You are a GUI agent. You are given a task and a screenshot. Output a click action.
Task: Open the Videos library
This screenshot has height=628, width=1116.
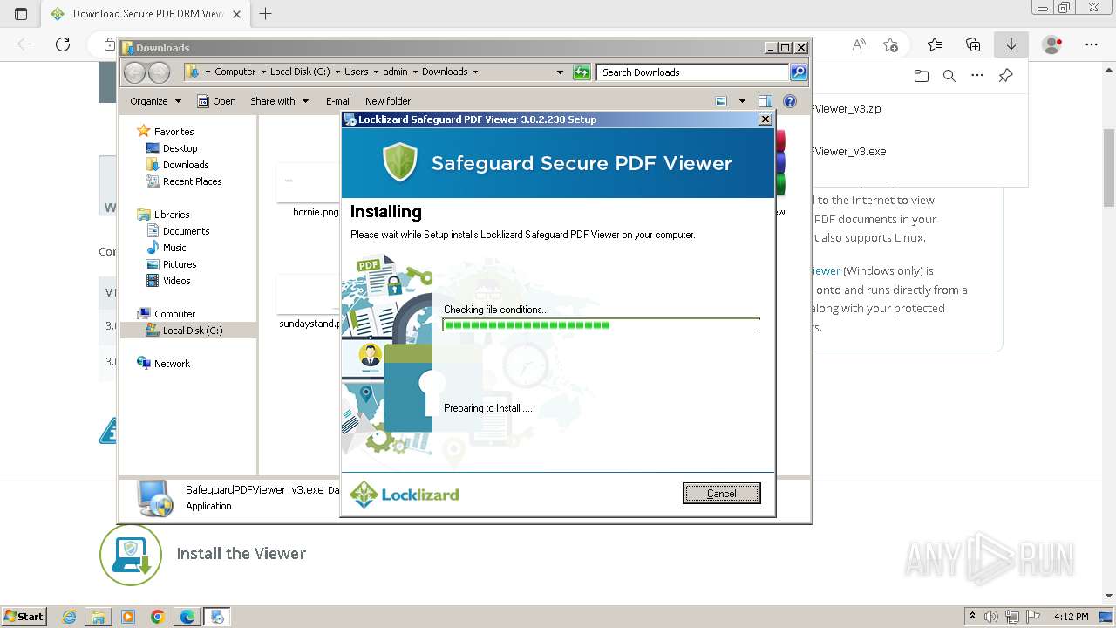[176, 281]
